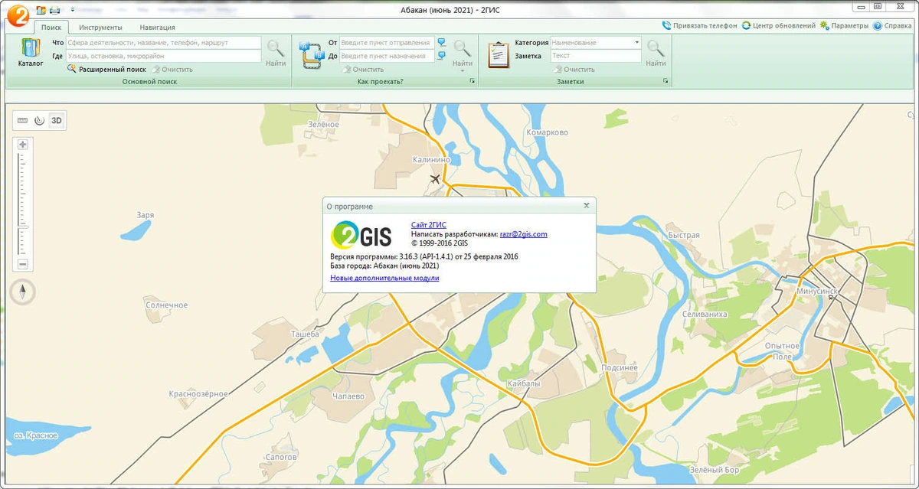Image resolution: width=919 pixels, height=489 pixels.
Task: Open the 2GIS orange application menu button
Action: click(x=17, y=15)
